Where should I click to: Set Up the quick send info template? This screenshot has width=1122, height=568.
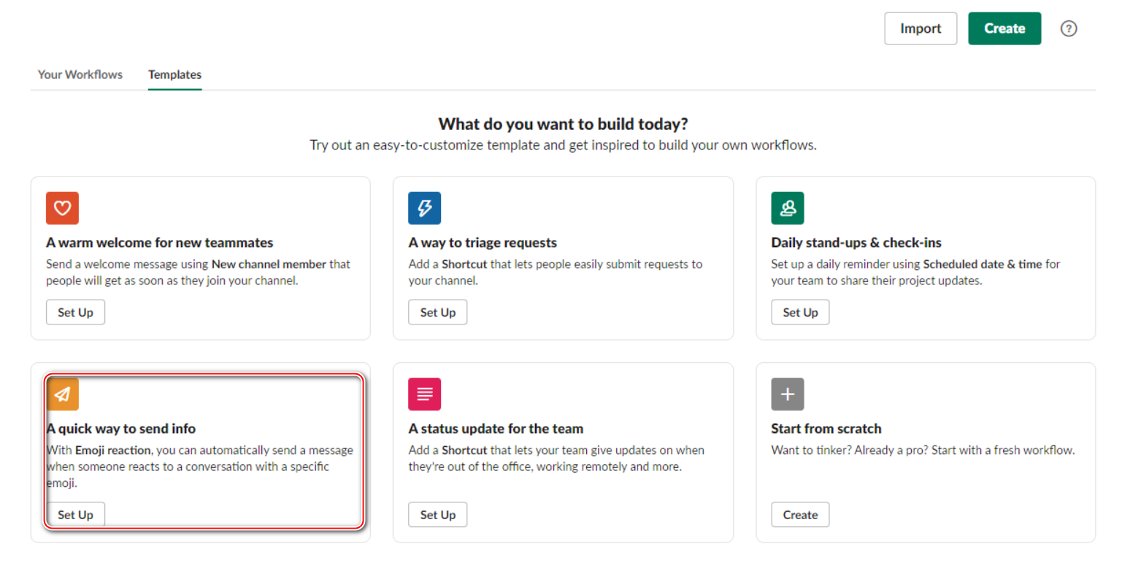[76, 515]
